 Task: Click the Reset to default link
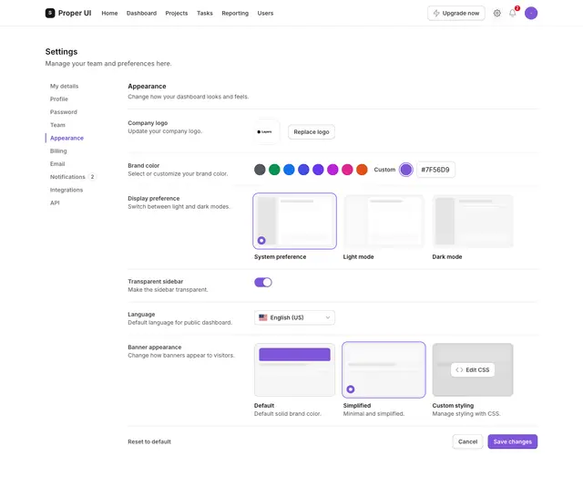149,441
